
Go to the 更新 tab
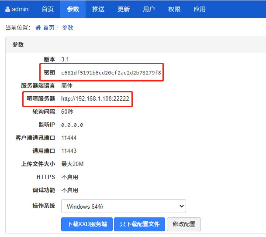[x=124, y=9]
